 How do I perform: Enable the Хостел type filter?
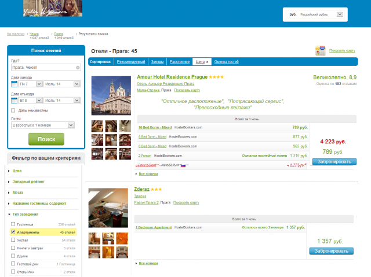click(13, 240)
